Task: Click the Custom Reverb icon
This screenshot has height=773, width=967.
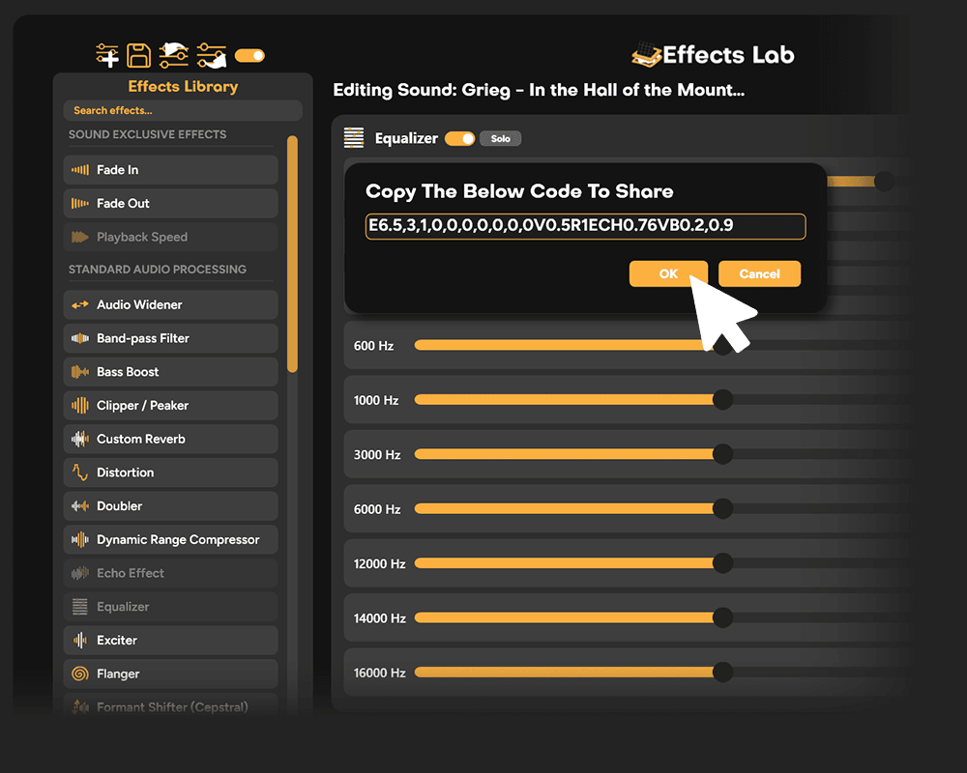Action: [80, 439]
